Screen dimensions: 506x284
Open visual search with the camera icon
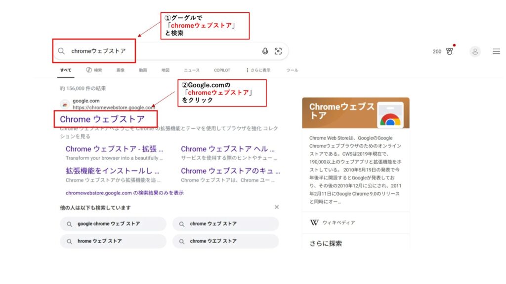click(x=278, y=51)
